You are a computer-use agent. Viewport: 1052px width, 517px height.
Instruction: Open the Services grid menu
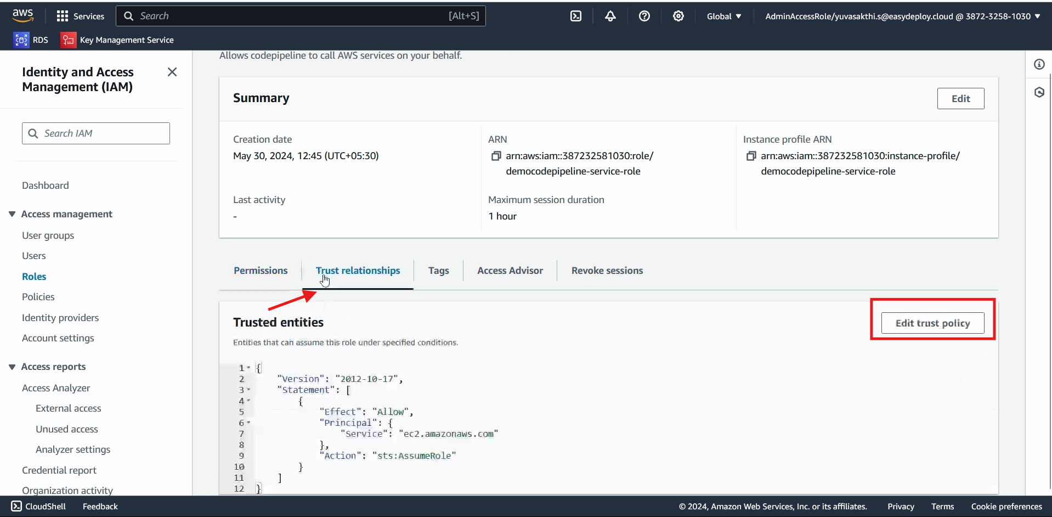point(80,16)
